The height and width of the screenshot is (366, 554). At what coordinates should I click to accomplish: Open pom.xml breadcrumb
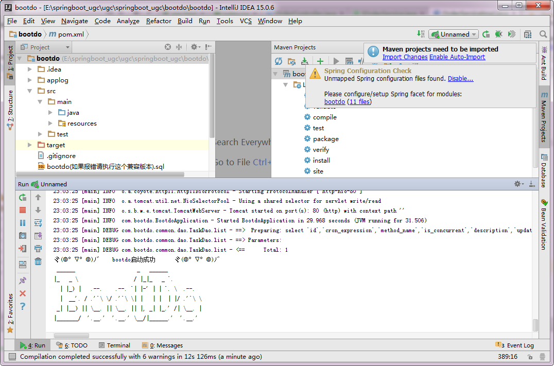(x=67, y=34)
